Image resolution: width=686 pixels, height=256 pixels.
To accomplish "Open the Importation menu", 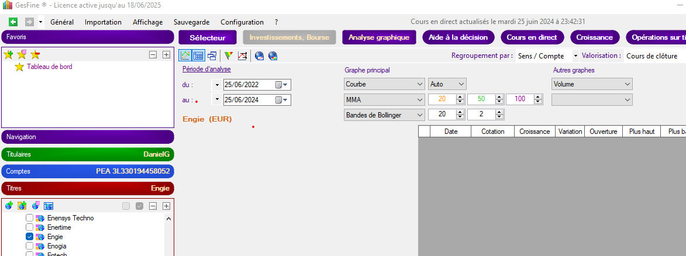I will [x=103, y=22].
